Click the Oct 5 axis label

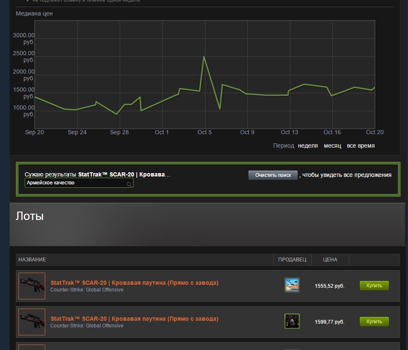(x=205, y=132)
